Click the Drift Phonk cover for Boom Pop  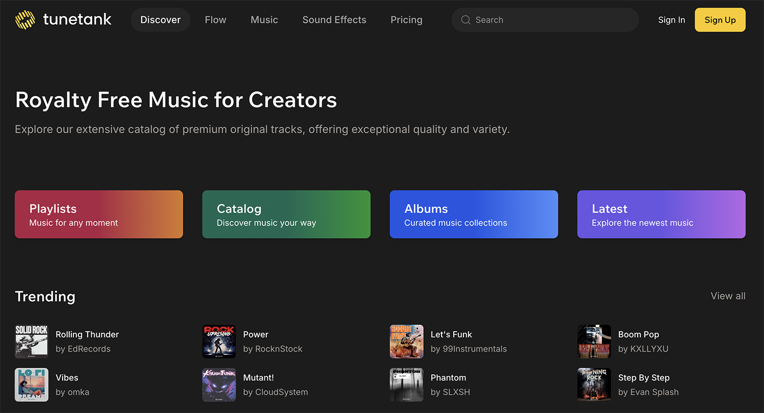594,342
